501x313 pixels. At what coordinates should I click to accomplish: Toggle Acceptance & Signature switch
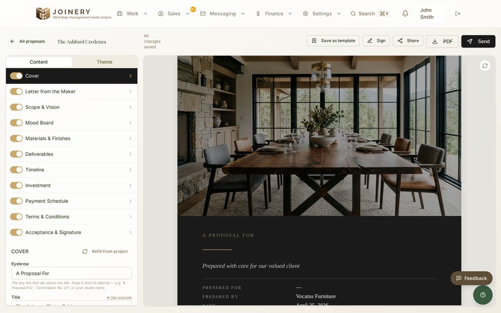point(17,232)
